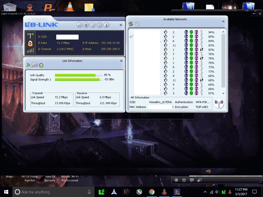Select the channel 3 network at 57%
263x197 pixels.
[175, 93]
